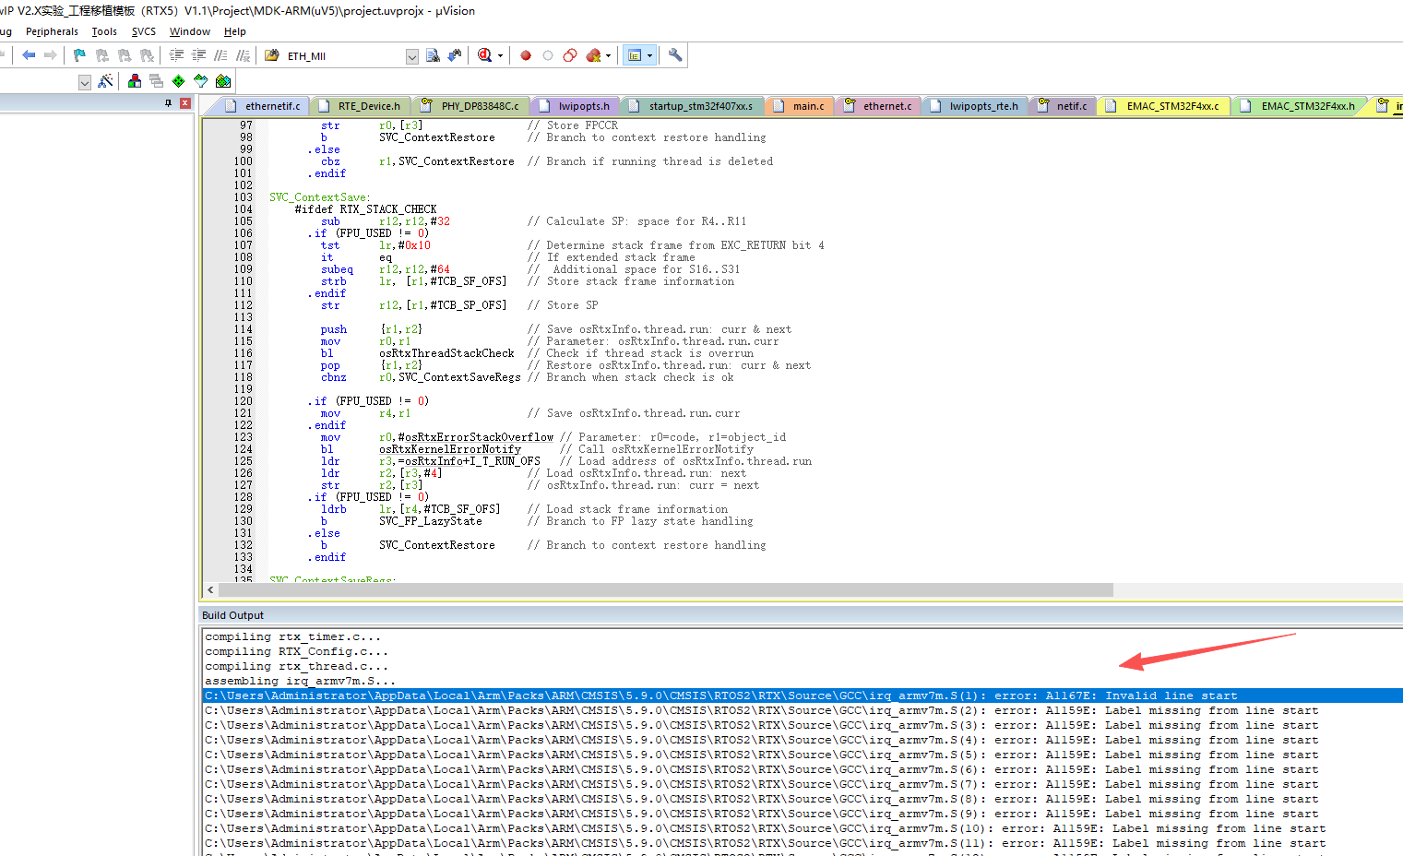Viewport: 1403px width, 856px height.
Task: Click the Options for Target magic wand
Action: coord(106,81)
